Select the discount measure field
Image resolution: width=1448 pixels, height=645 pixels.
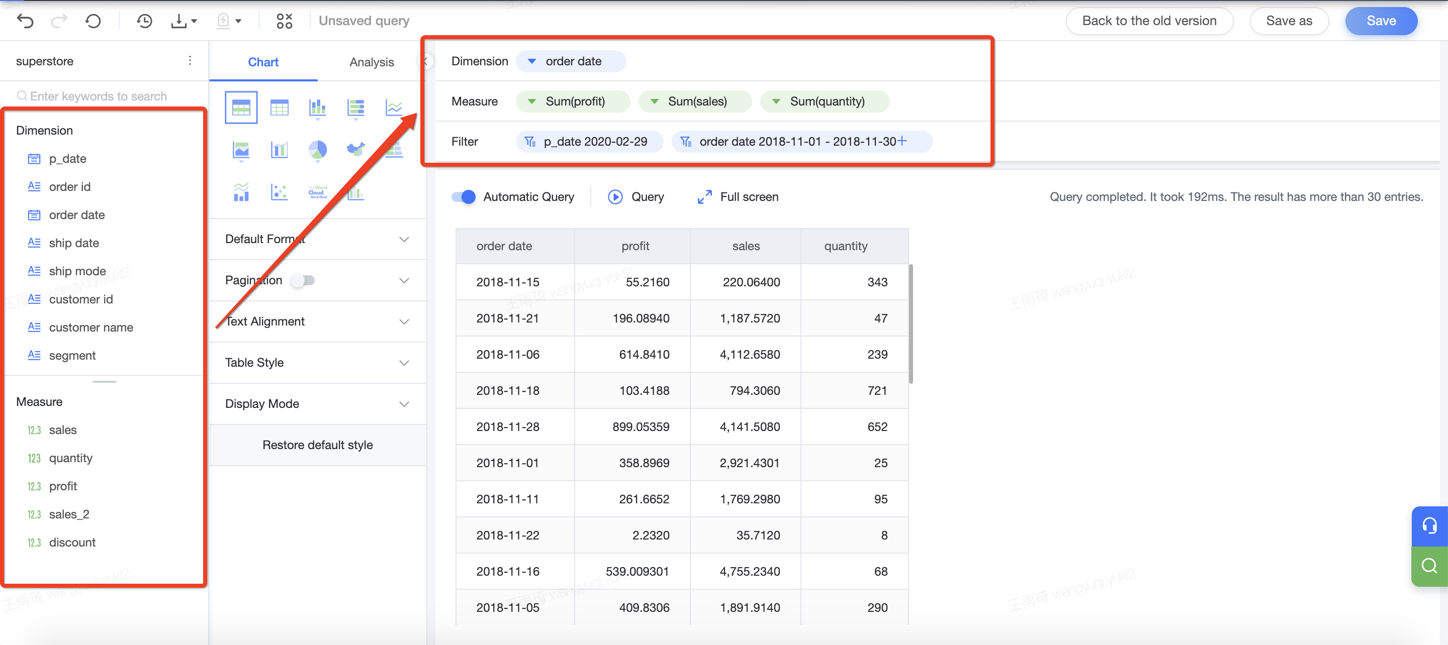coord(72,542)
